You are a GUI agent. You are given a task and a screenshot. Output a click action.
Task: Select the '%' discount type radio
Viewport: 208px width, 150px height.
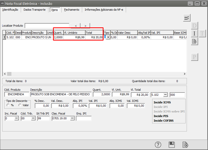point(9,105)
